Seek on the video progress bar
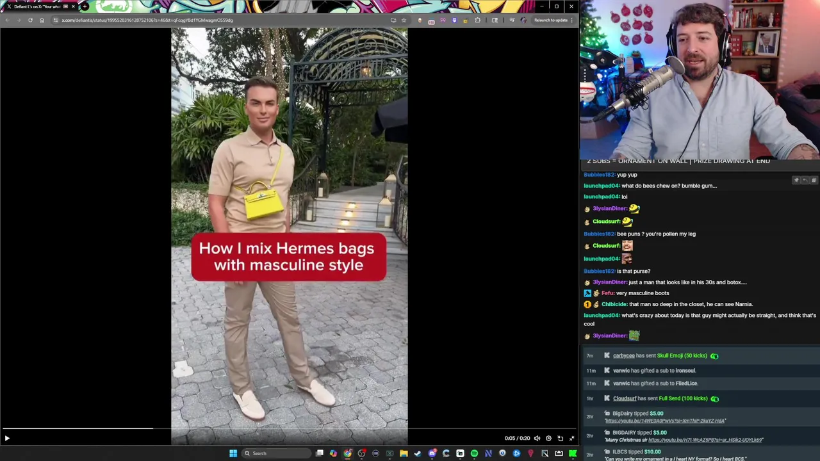 pos(290,429)
